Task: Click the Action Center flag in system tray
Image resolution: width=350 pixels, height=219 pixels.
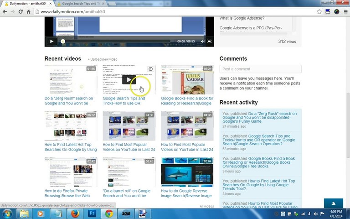Action: pos(322,214)
